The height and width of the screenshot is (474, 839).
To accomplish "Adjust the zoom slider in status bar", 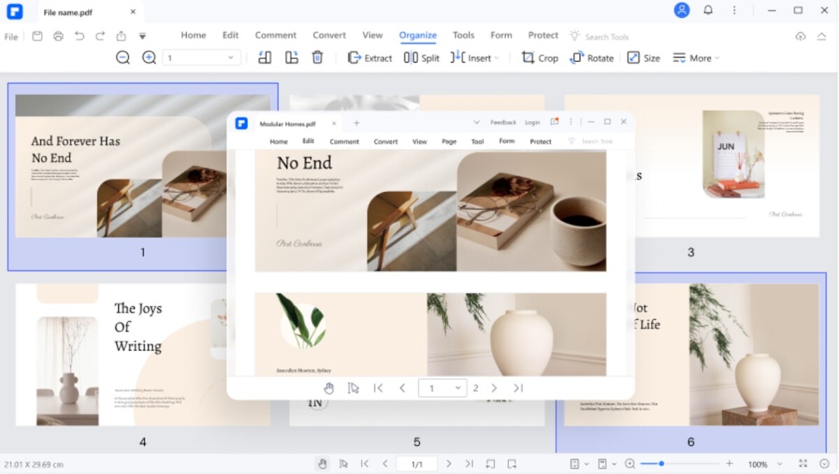I will [x=661, y=464].
